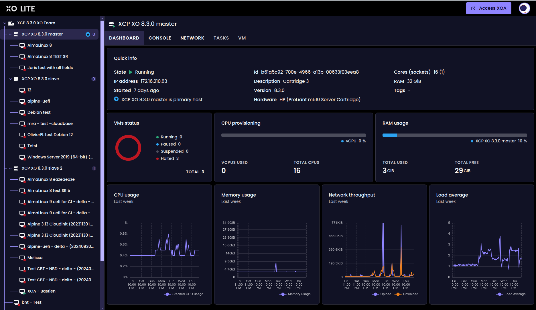Click the host icon of XCP XO 8.3.0 slave

click(16, 79)
